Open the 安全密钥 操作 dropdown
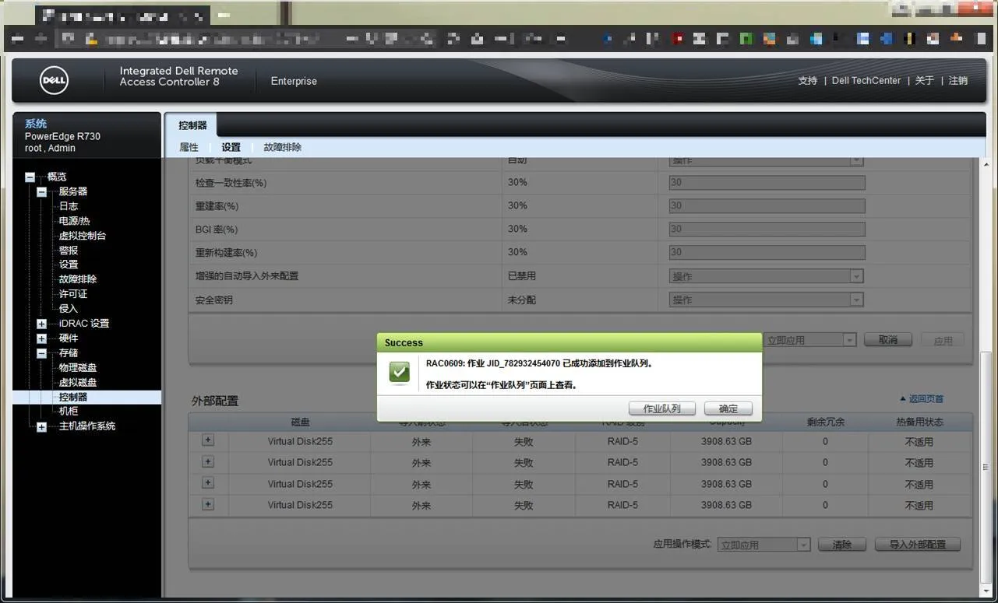The height and width of the screenshot is (603, 998). click(767, 300)
